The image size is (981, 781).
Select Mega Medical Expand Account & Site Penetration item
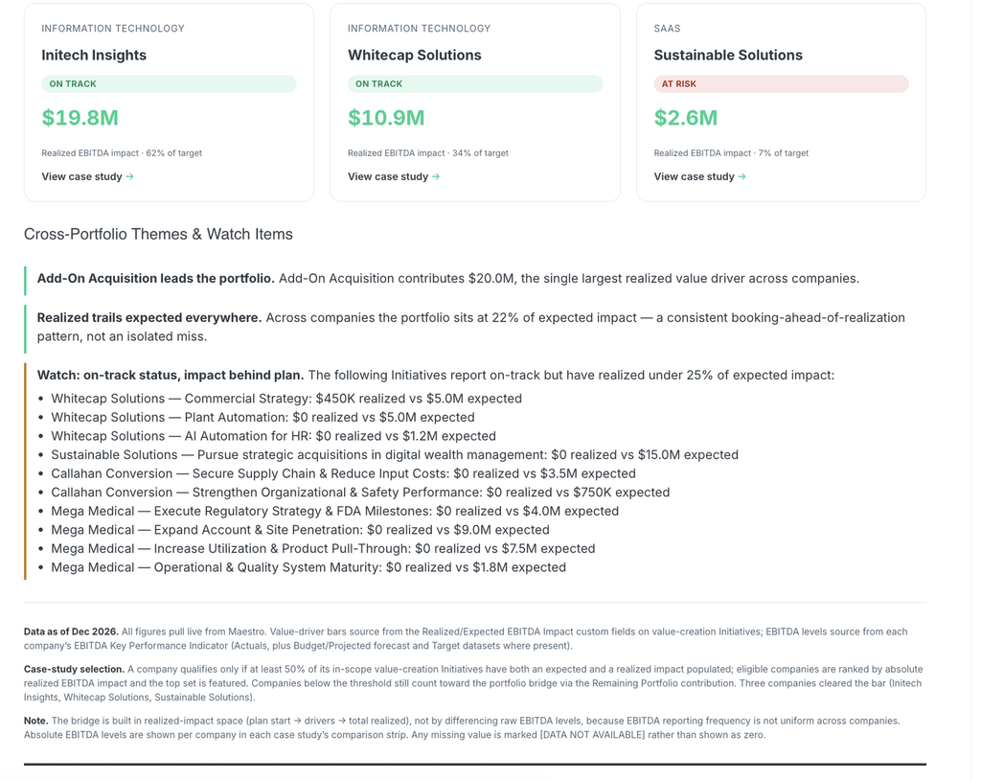pos(300,530)
